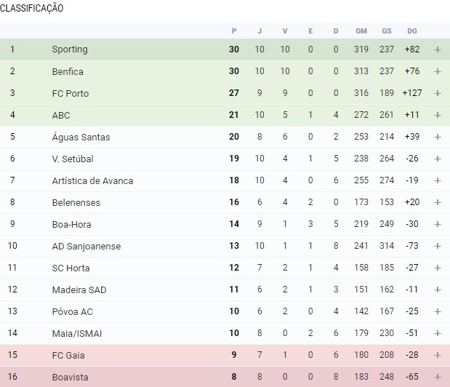Click the Classificação heading
The image size is (450, 387).
tap(31, 9)
